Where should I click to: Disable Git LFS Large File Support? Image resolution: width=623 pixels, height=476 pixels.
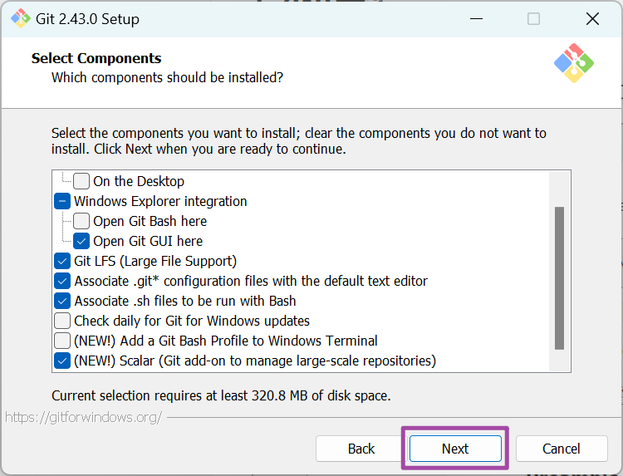62,261
